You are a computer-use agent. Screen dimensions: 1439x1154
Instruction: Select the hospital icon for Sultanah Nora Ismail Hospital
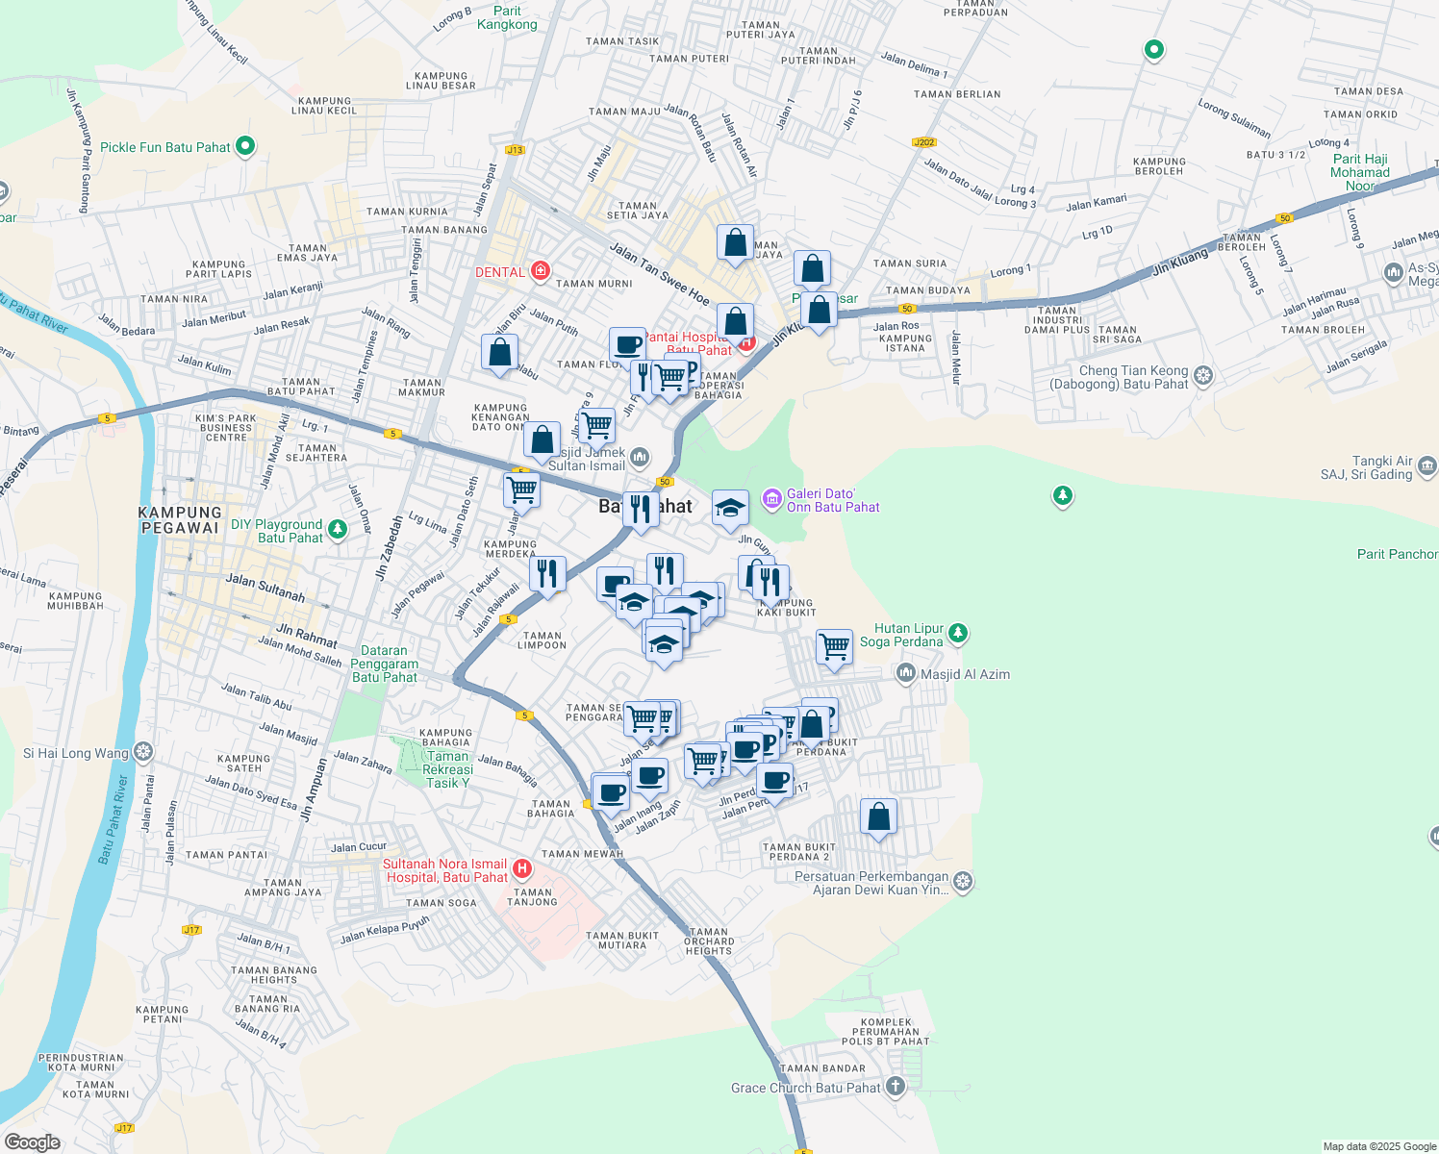coord(522,868)
